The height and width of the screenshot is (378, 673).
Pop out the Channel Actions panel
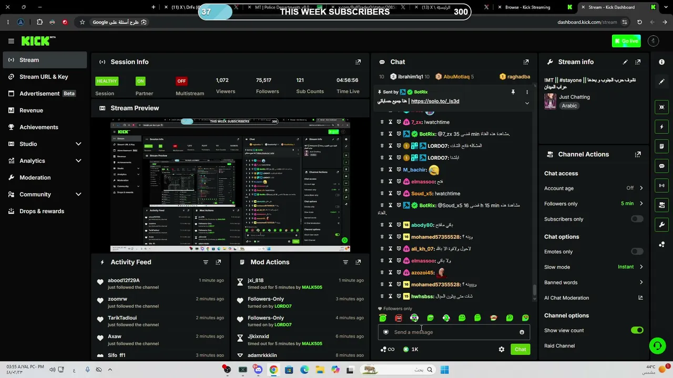(638, 154)
